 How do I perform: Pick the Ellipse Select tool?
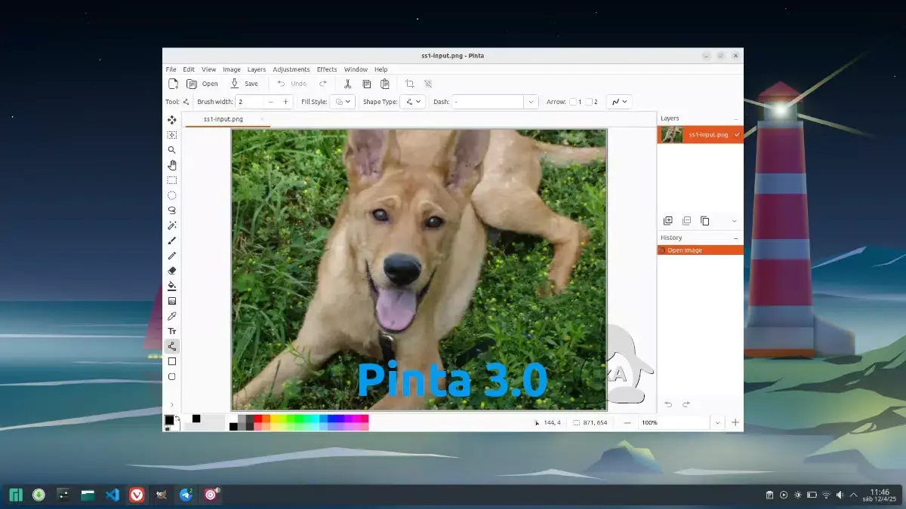pyautogui.click(x=172, y=195)
